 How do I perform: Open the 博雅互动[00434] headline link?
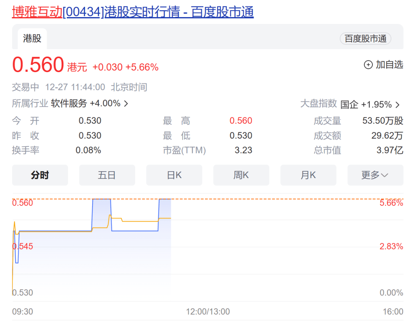click(133, 12)
